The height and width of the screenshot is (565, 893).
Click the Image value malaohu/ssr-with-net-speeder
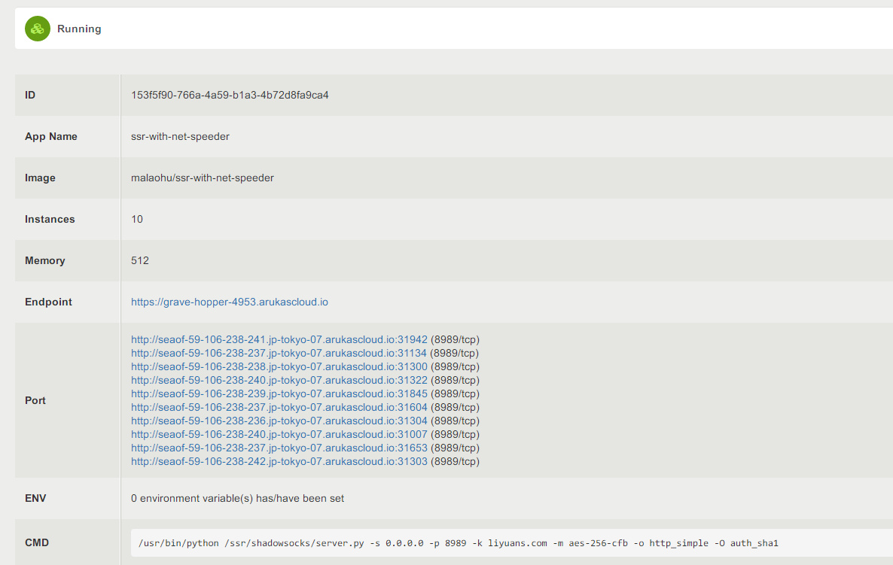tap(202, 178)
